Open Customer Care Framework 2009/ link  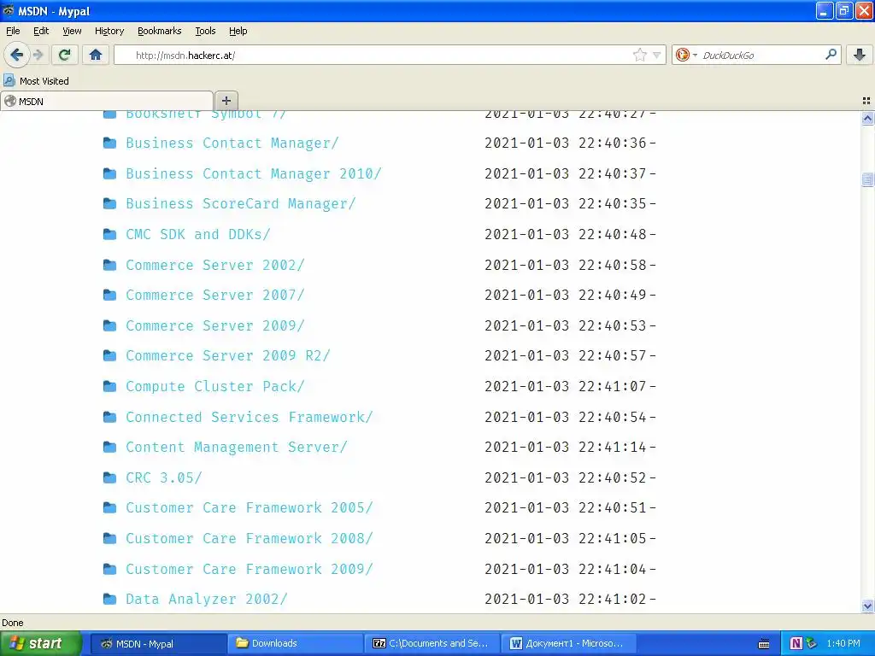[249, 570]
